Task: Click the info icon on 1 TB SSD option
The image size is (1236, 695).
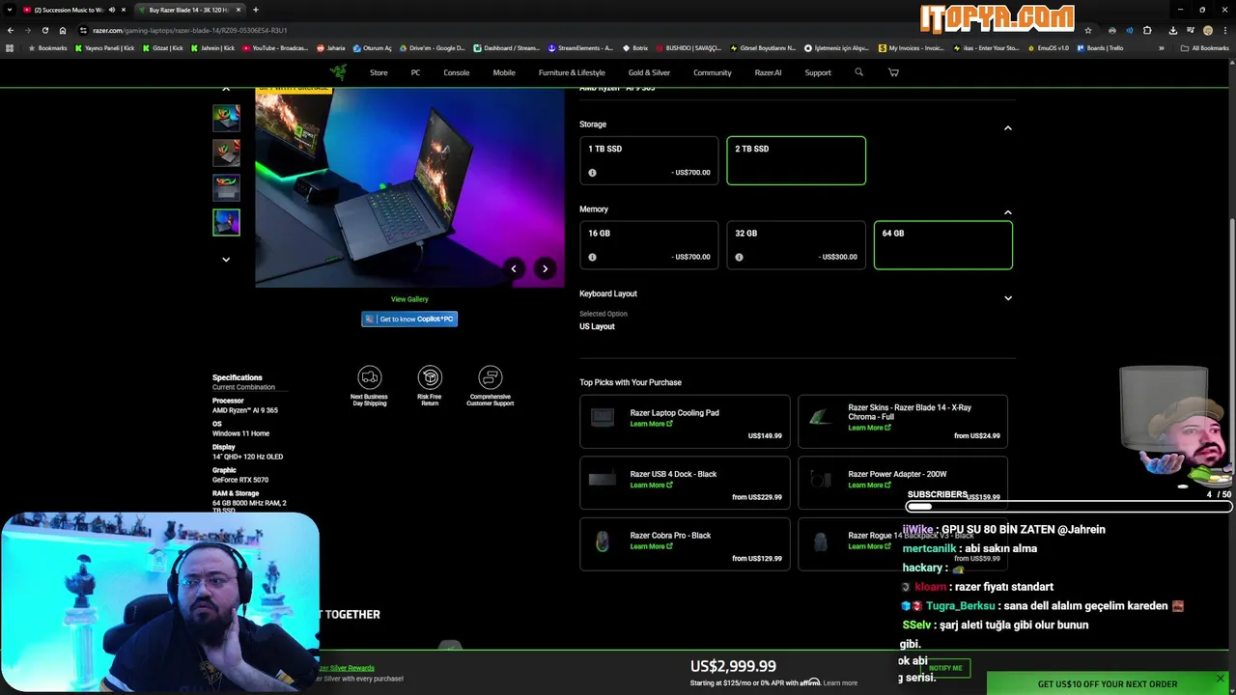Action: (592, 173)
